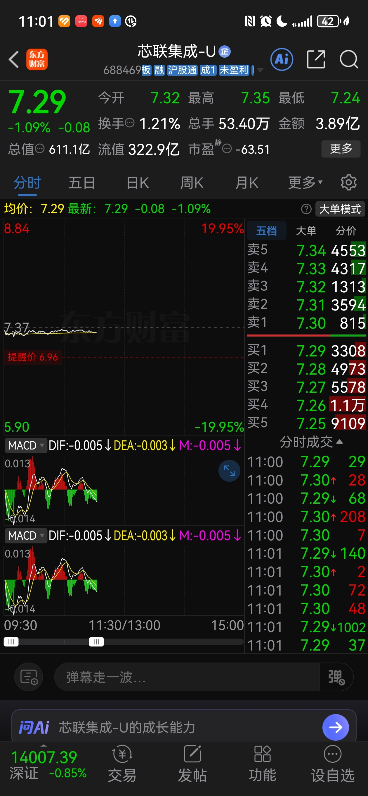Open 更多 stock details button
368x796 pixels.
341,149
